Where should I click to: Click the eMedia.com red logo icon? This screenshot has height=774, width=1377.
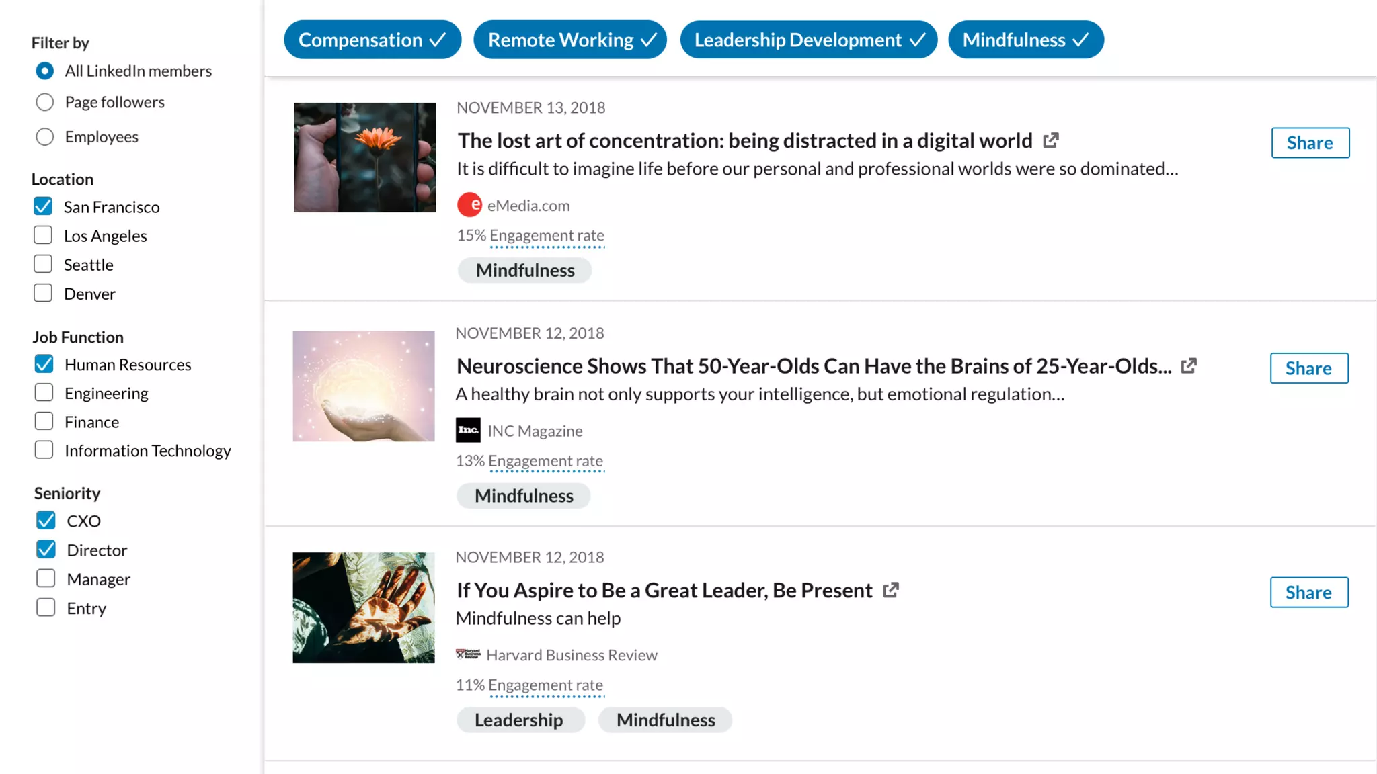pyautogui.click(x=469, y=205)
